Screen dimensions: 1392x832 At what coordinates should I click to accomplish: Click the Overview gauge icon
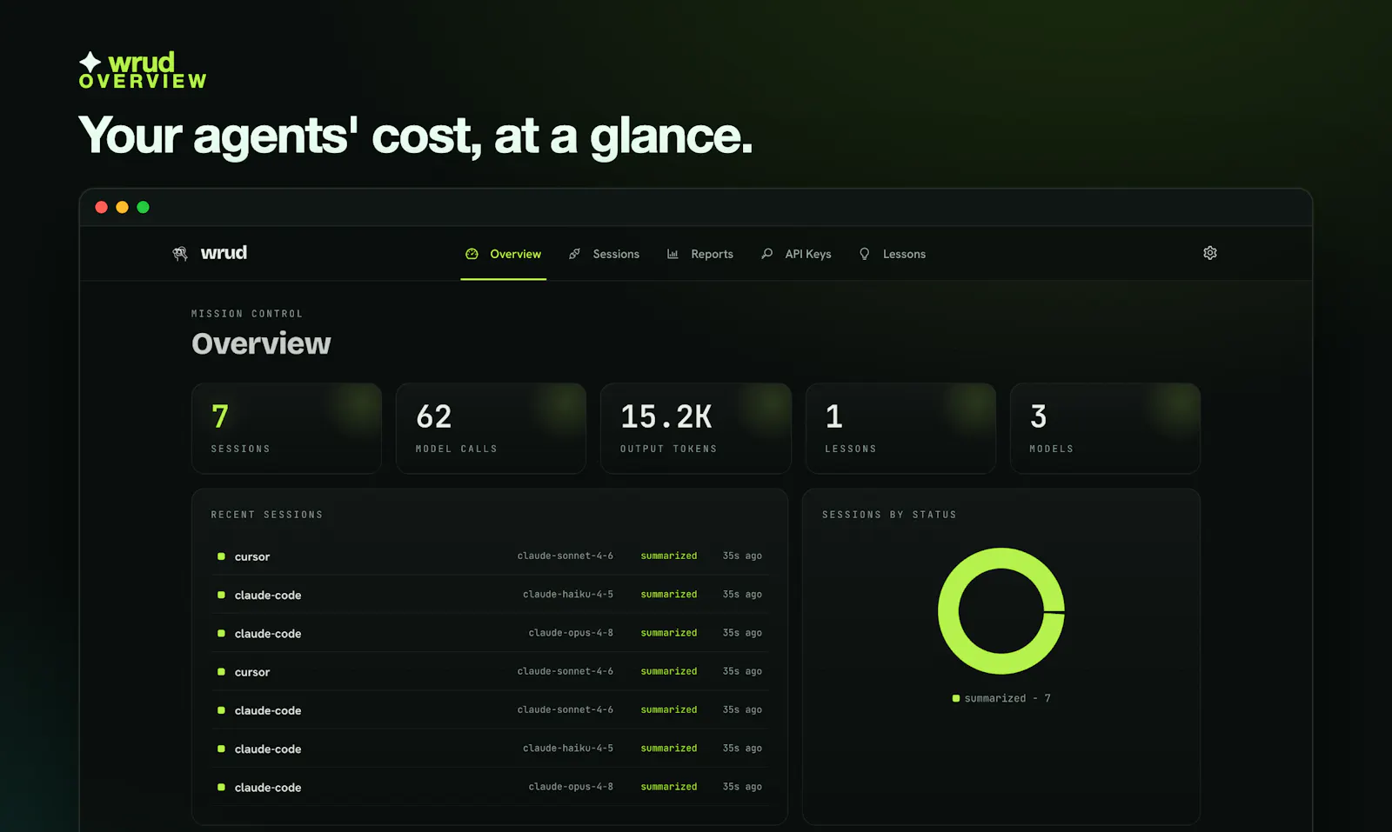pos(472,254)
